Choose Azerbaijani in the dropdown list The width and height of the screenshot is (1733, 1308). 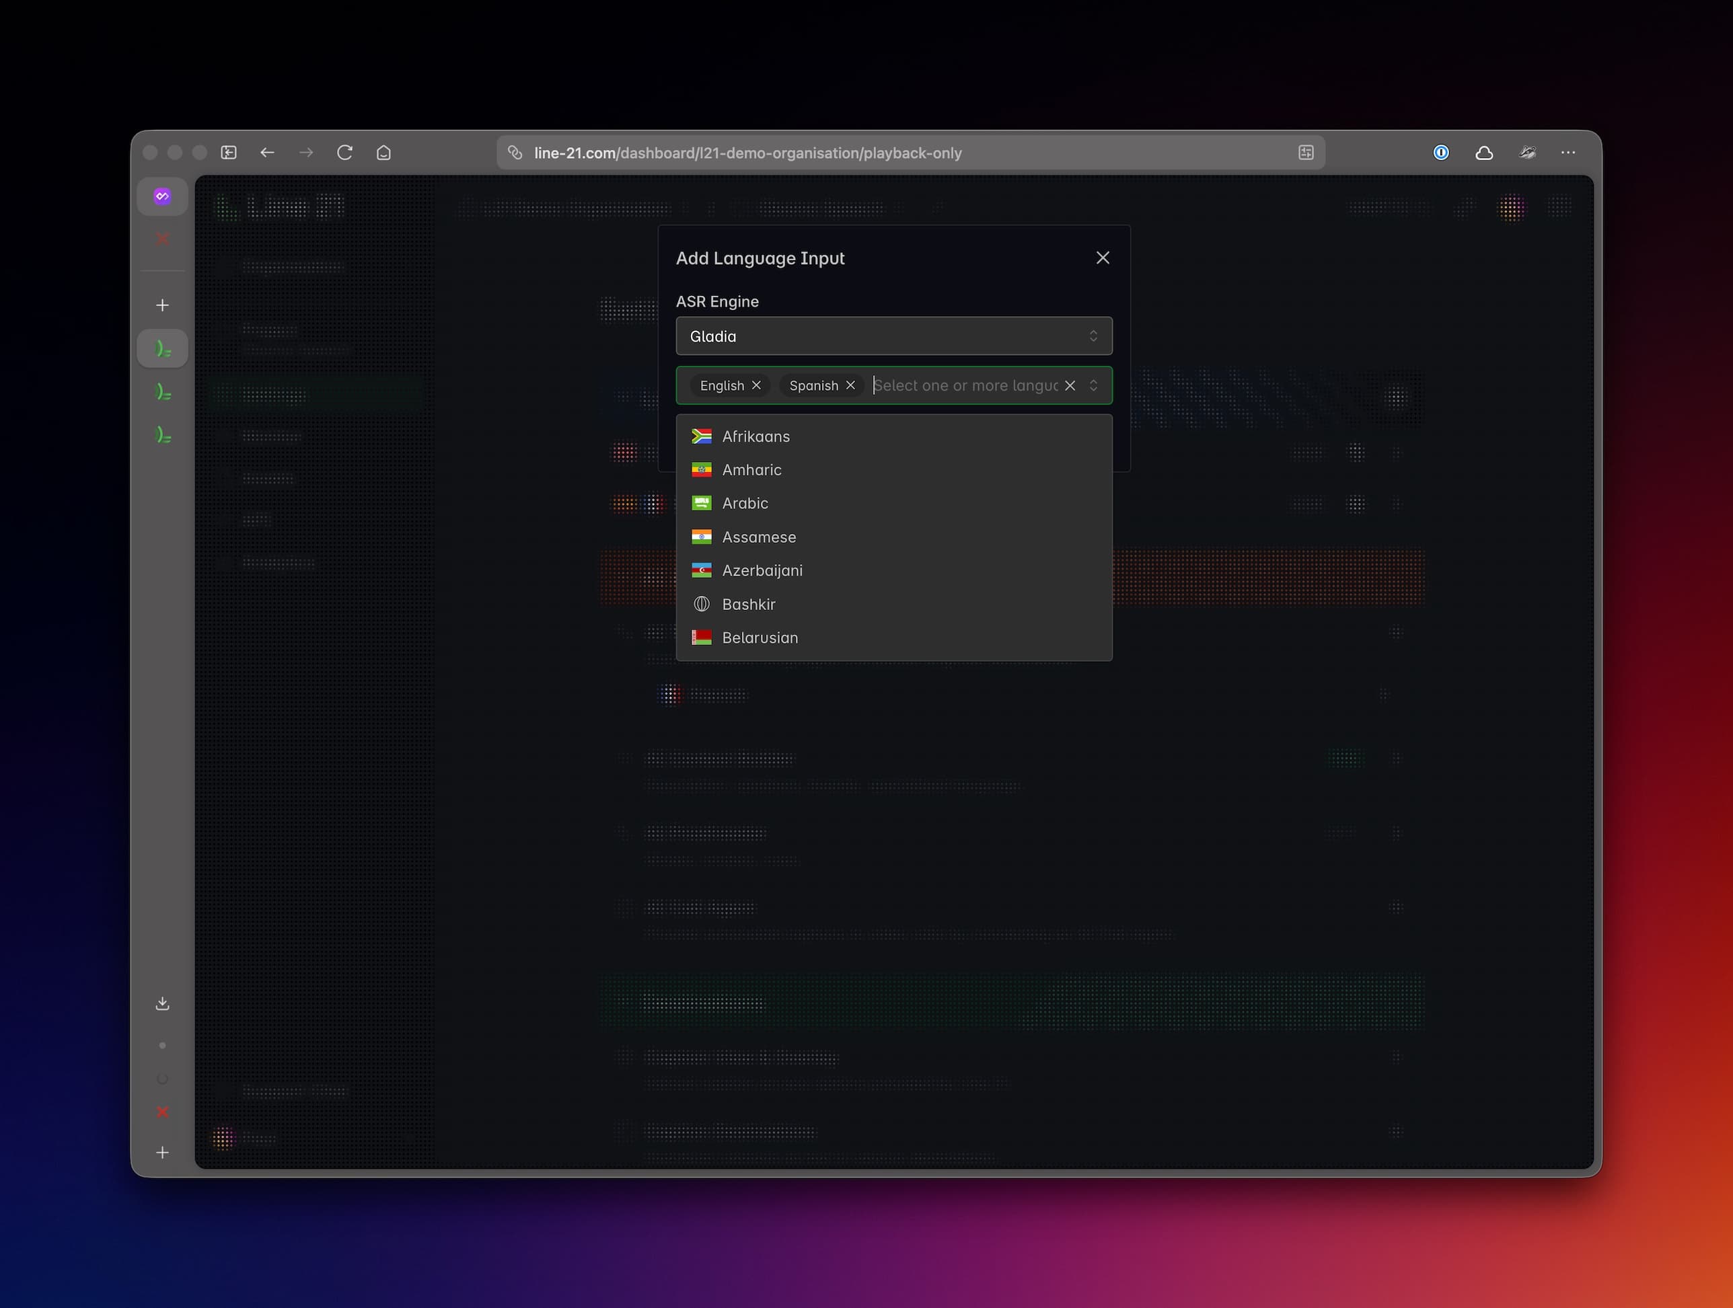(x=762, y=570)
